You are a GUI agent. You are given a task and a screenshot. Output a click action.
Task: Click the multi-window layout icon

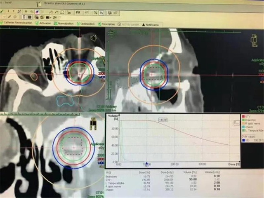pyautogui.click(x=36, y=17)
